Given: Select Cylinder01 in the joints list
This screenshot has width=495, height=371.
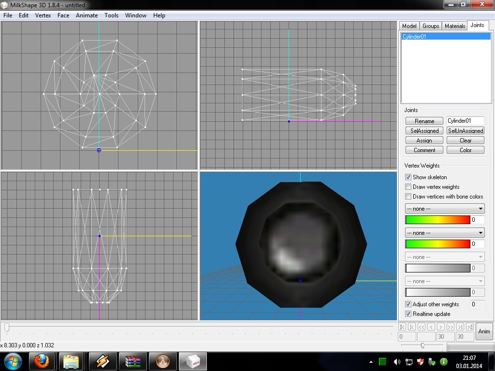Looking at the screenshot, I should pos(414,37).
